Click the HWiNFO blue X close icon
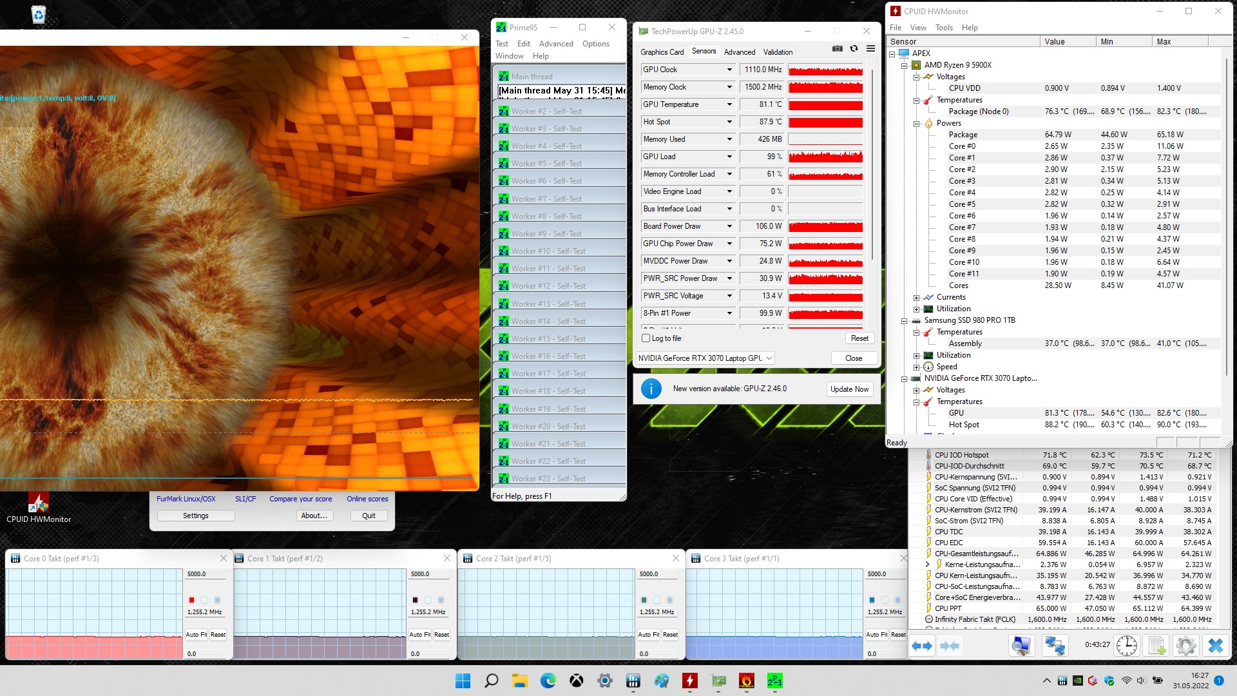1237x696 pixels. click(x=1215, y=645)
